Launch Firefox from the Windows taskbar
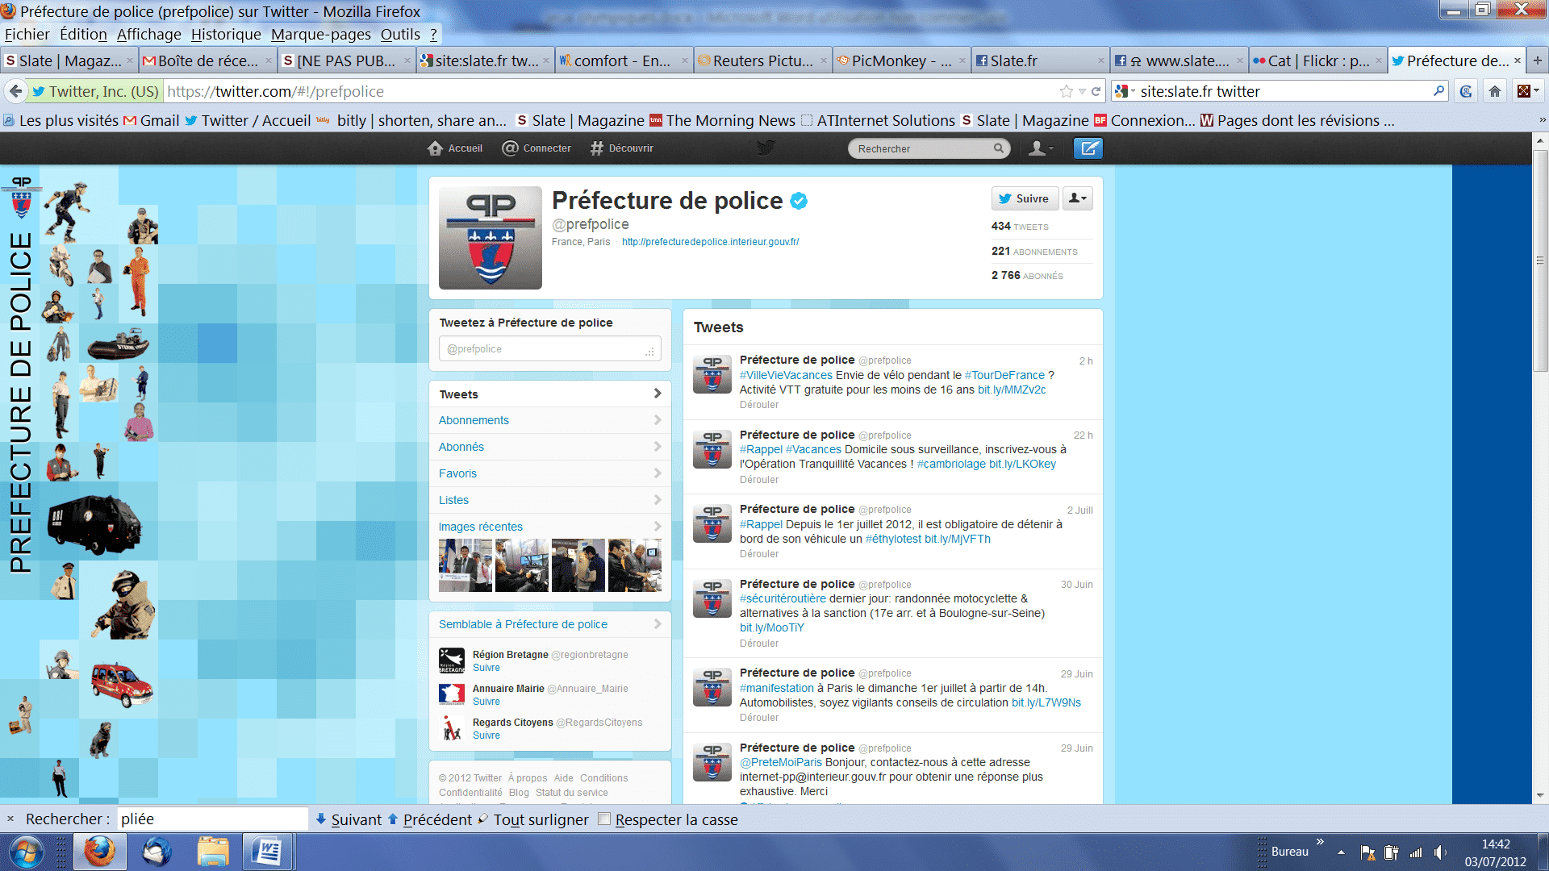This screenshot has height=871, width=1549. [x=100, y=852]
